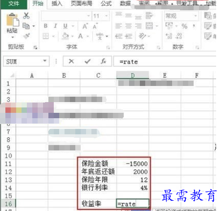Click Merge and Center icon

(149, 26)
